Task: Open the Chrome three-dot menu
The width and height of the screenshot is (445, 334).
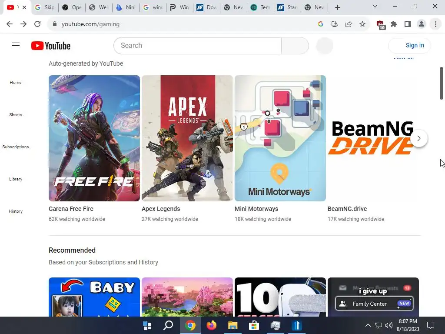Action: coord(435,24)
